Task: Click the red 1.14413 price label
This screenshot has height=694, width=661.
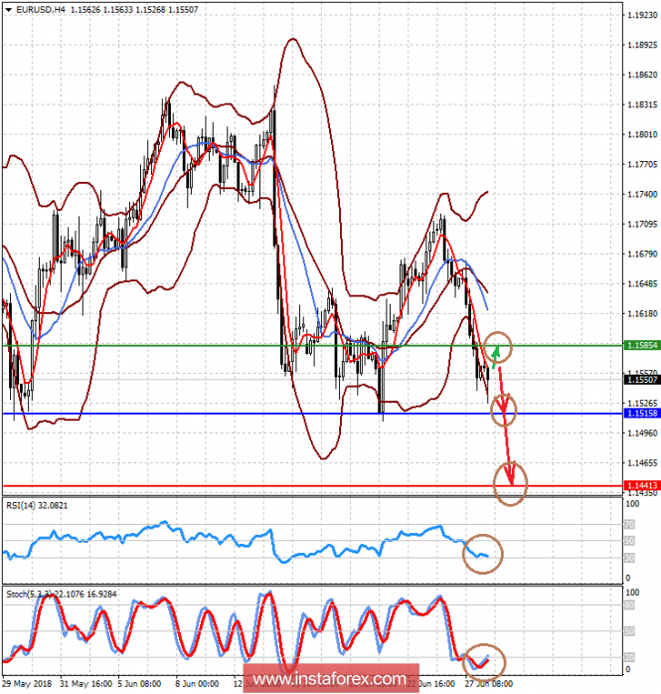Action: pos(641,485)
